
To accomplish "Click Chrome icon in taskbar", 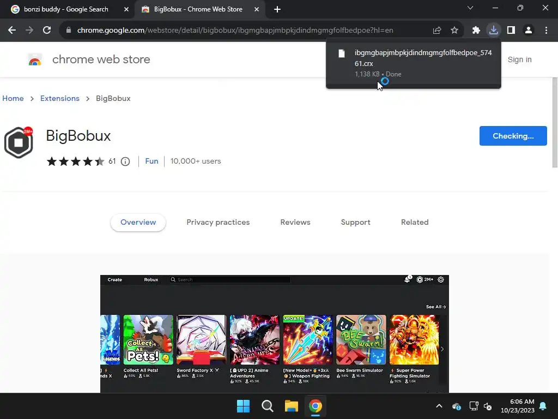I will pos(316,406).
